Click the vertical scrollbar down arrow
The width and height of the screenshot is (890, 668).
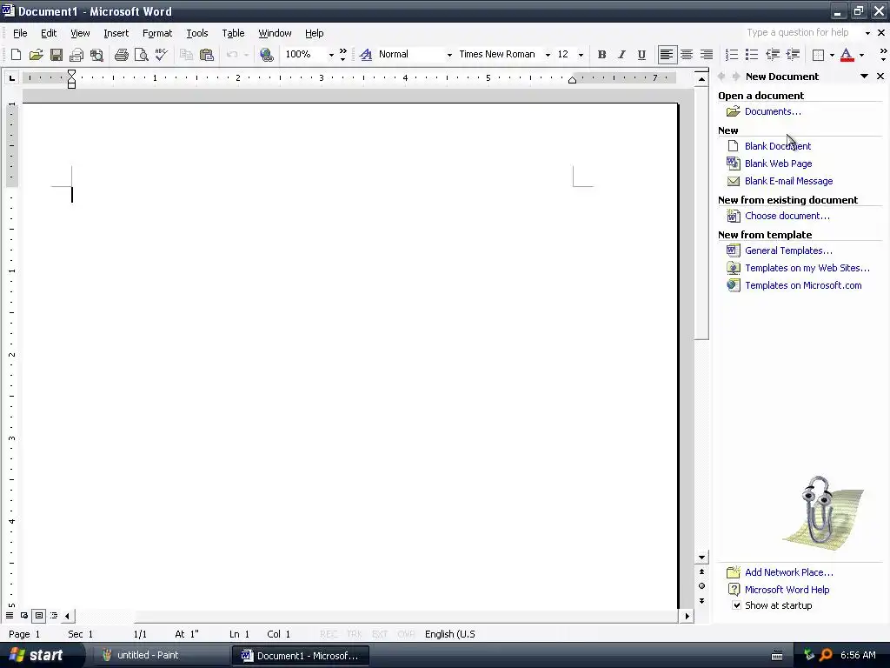tap(701, 558)
